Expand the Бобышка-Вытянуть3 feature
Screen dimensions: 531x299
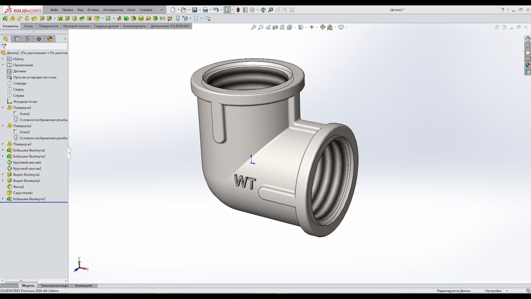point(3,199)
